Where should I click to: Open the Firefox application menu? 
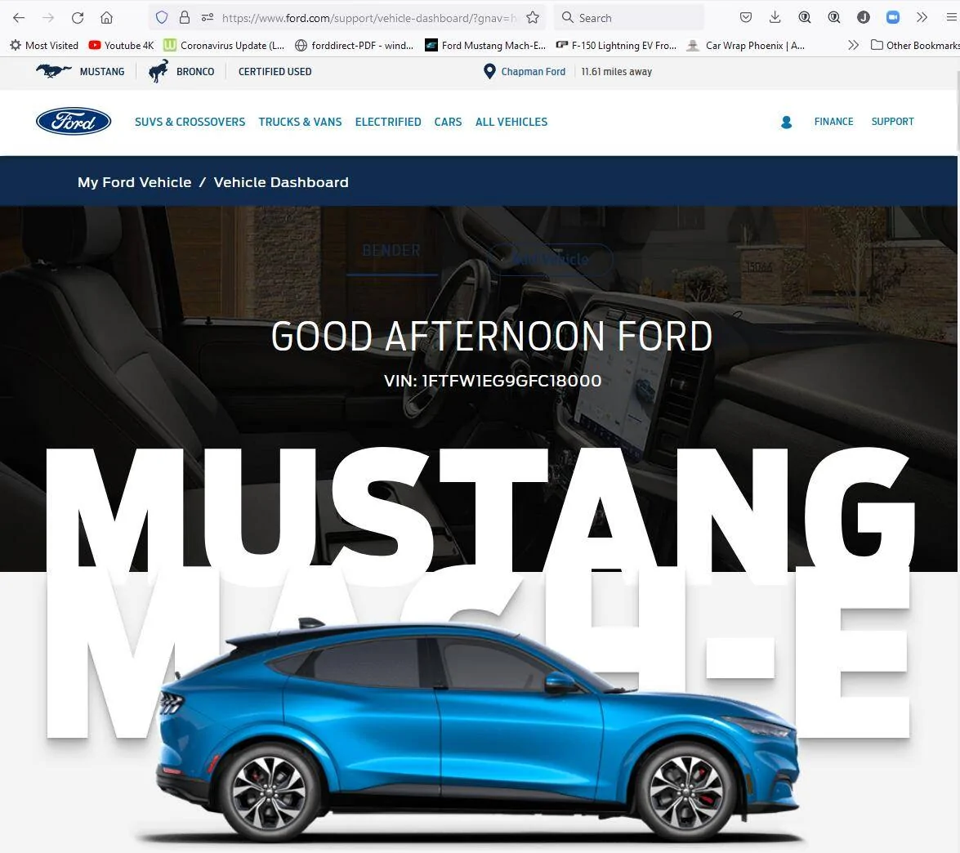pyautogui.click(x=951, y=18)
